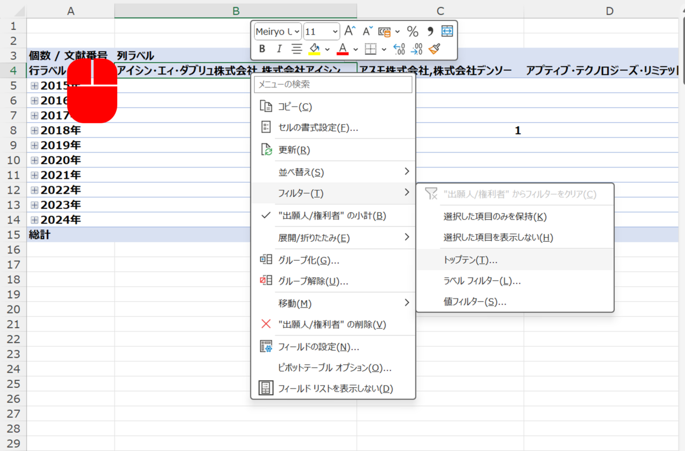Apply the yellow fill color bucket
Screen dimensions: 685x451
click(314, 49)
